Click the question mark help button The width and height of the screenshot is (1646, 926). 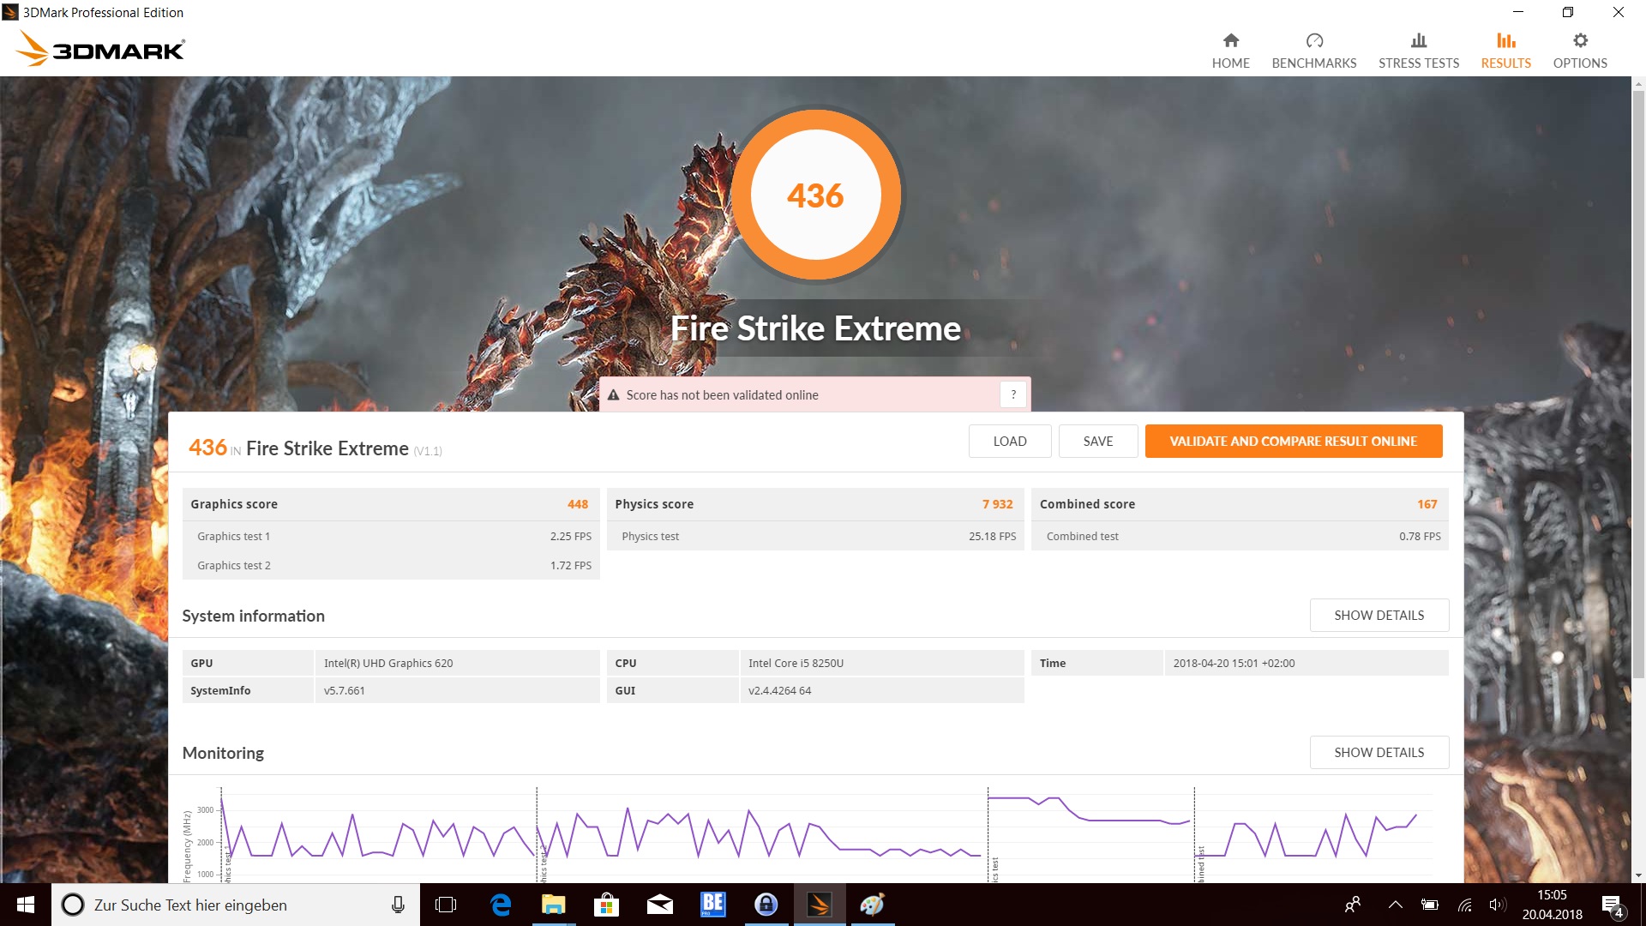pos(1012,394)
